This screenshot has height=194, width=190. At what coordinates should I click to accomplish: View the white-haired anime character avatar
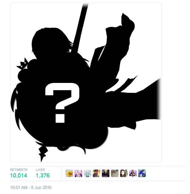click(87, 173)
